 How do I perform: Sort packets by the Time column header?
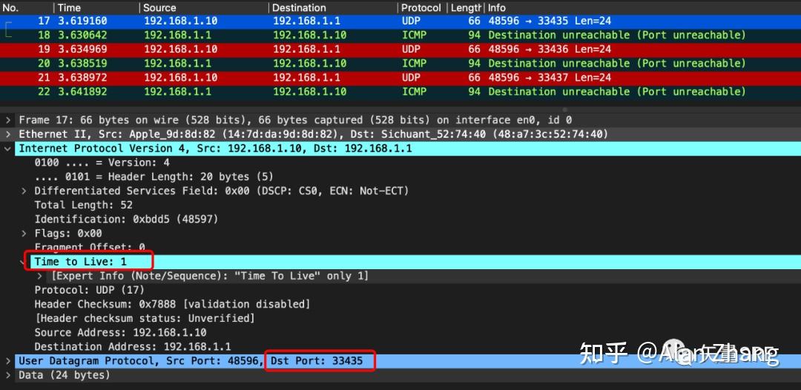coord(70,7)
